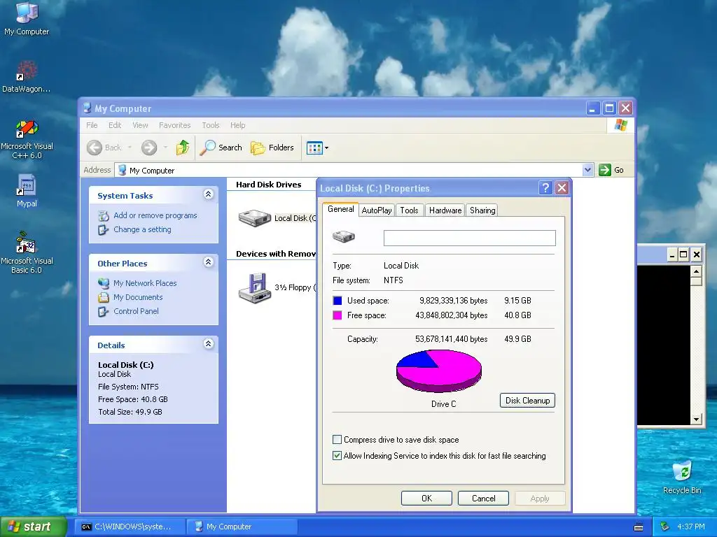
Task: Collapse the Details panel
Action: point(208,344)
